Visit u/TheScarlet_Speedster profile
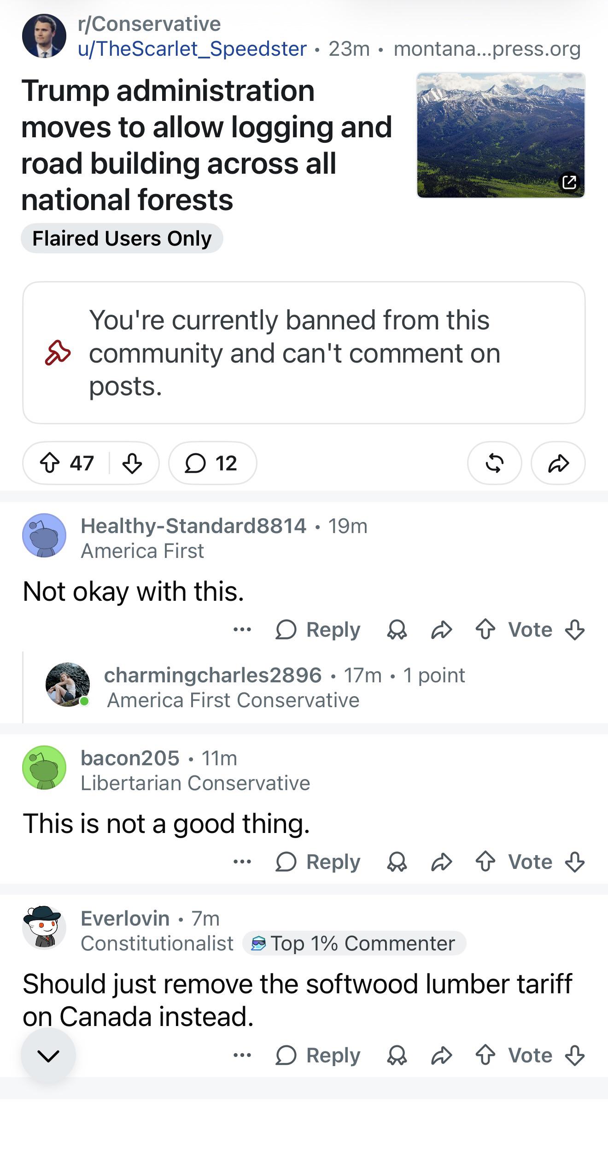Viewport: 608px width, 1161px height. pos(192,49)
